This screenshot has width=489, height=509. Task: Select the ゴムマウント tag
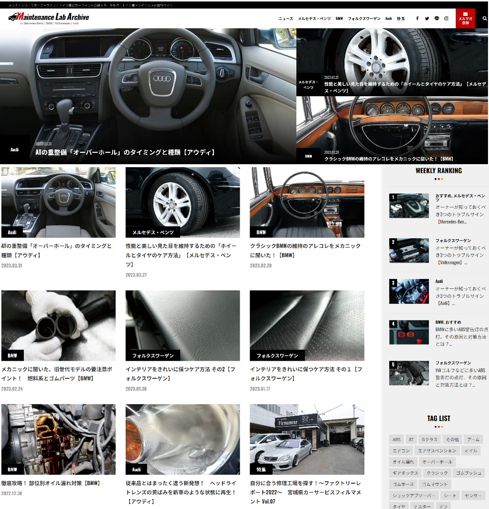435,484
